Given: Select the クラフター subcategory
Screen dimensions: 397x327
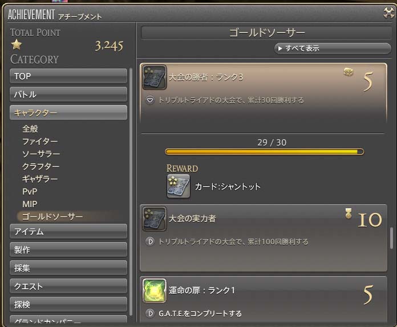Looking at the screenshot, I should point(40,166).
